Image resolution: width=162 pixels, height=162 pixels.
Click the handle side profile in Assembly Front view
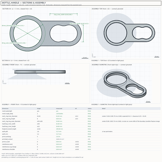point(40,72)
